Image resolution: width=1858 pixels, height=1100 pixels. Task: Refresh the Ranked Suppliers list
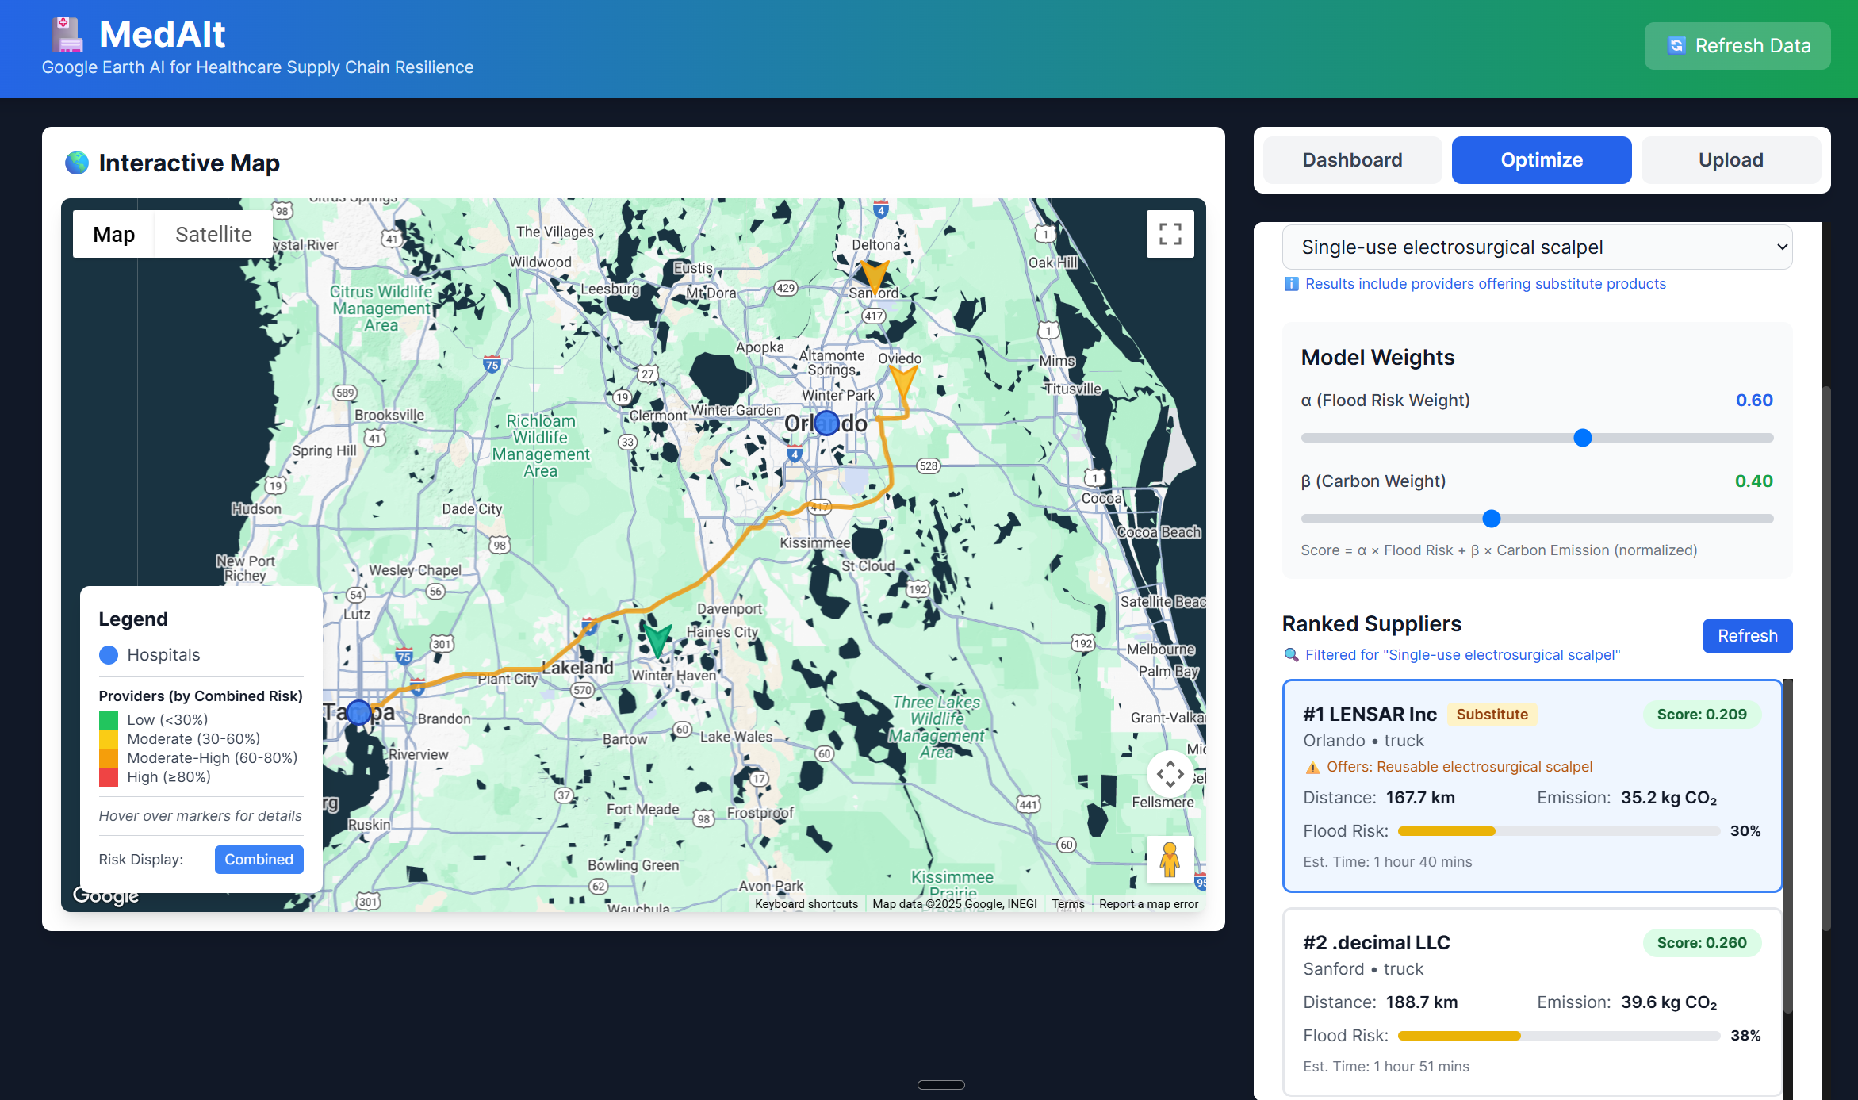(x=1747, y=636)
